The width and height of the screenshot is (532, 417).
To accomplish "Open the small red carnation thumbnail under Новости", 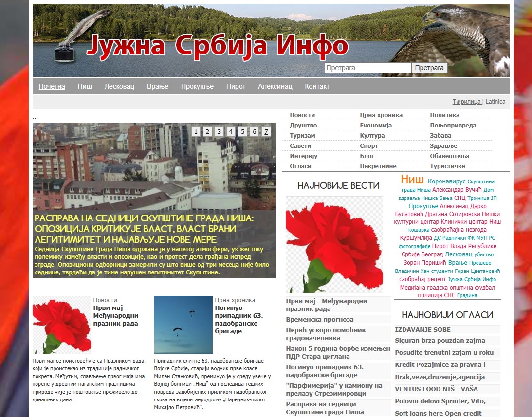I will pos(62,325).
